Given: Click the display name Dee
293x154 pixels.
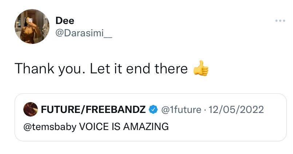Looking at the screenshot, I should tap(65, 21).
